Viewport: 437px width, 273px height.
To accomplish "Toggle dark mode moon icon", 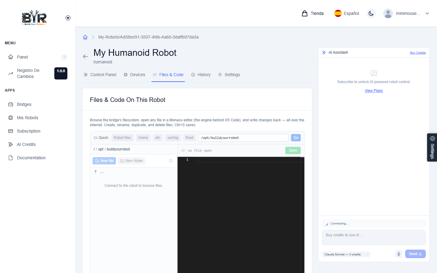I will 371,13.
